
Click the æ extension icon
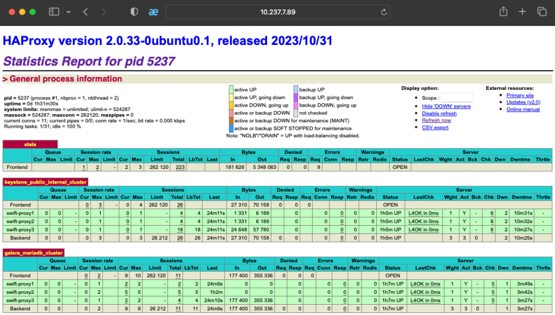pos(153,12)
